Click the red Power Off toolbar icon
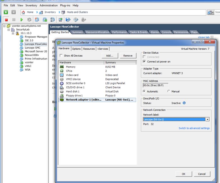This screenshot has height=183, width=220. 6,20
